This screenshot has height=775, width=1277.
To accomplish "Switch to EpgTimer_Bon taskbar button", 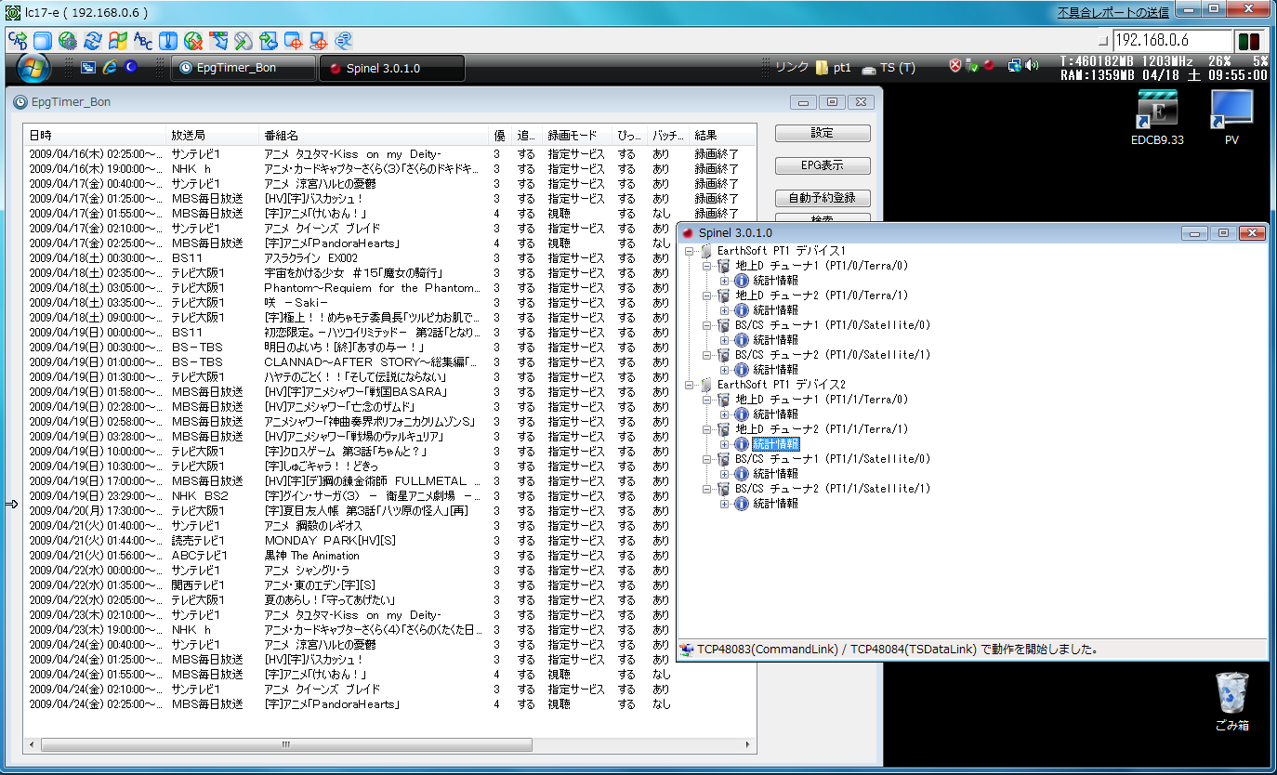I will pyautogui.click(x=243, y=68).
